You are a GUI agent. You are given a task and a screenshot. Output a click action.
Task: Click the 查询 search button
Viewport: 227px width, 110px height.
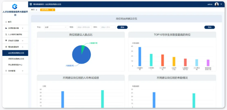coord(122,27)
